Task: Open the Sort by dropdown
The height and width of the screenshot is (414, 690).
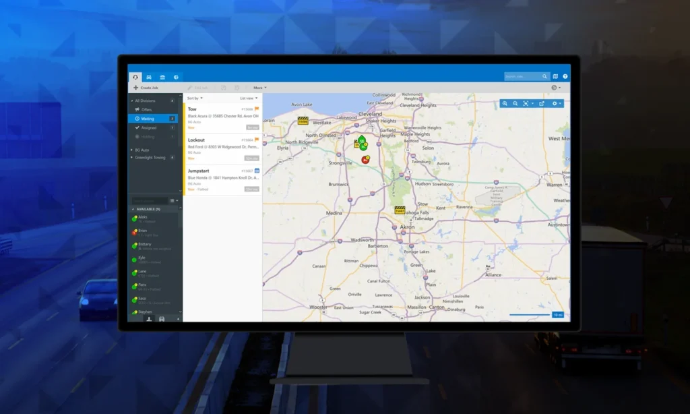Action: 195,98
